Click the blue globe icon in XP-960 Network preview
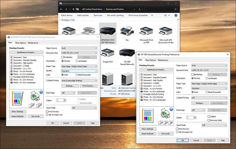This screenshot has height=149, width=236. tap(171, 109)
